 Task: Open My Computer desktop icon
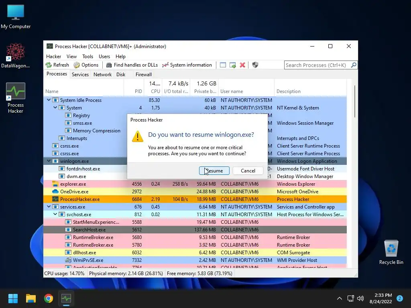tap(16, 16)
